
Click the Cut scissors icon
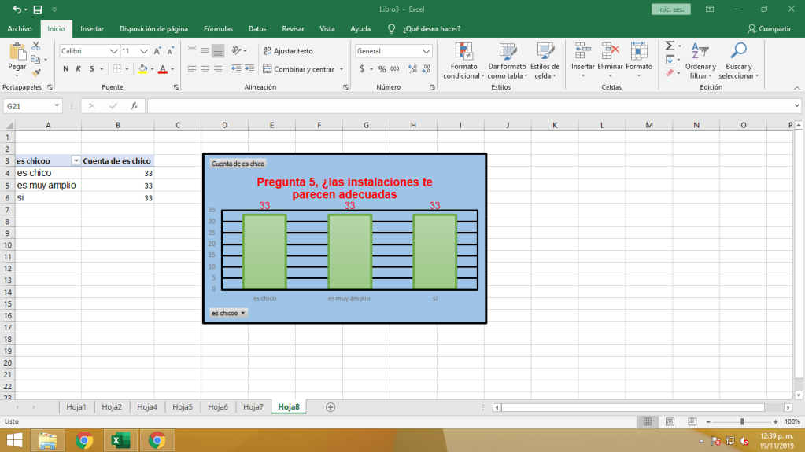[35, 47]
